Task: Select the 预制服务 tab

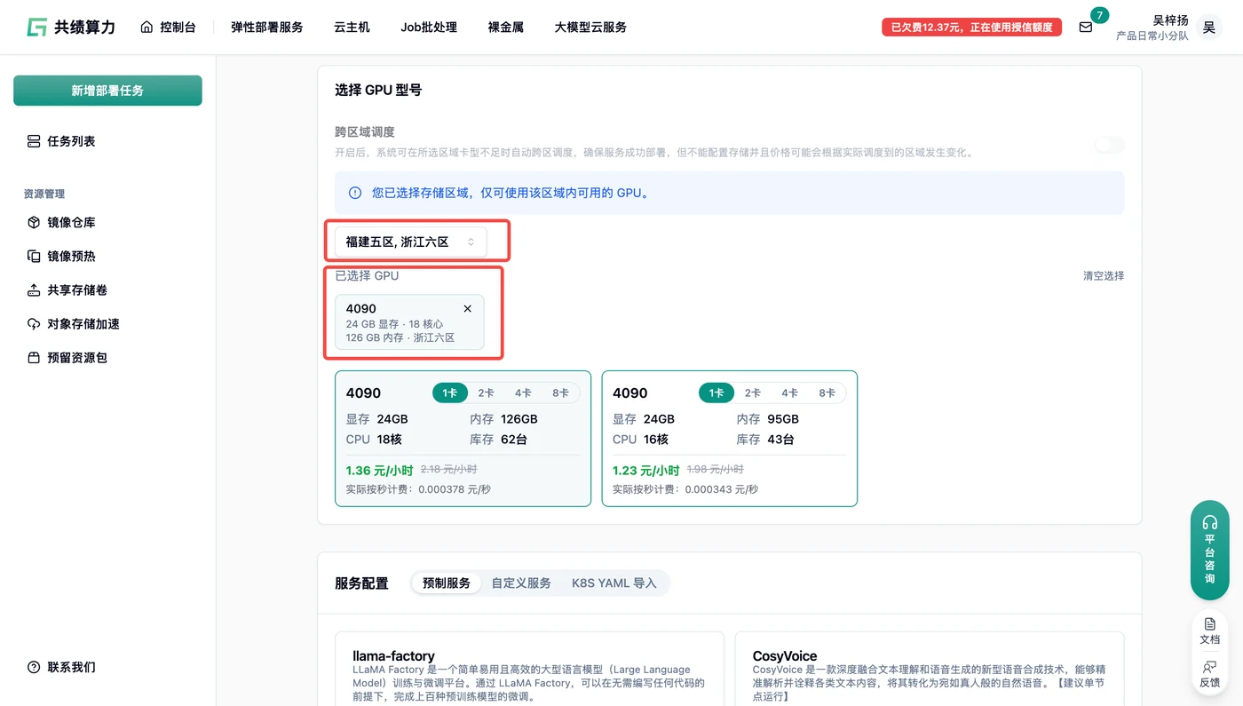Action: click(x=447, y=583)
